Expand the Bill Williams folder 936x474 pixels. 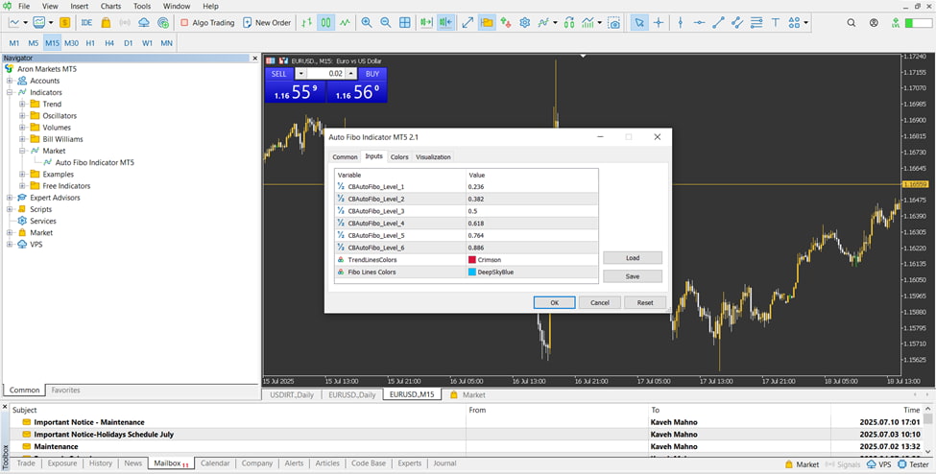tap(22, 139)
